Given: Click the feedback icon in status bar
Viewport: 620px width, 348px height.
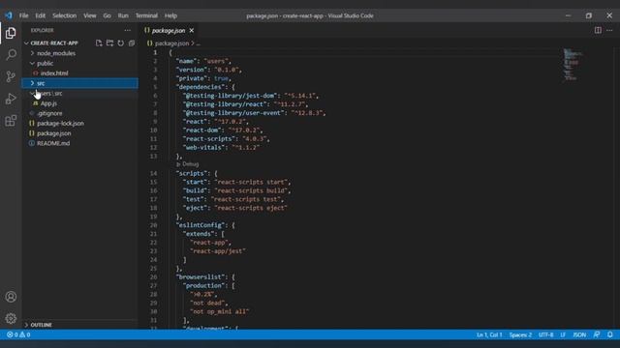Looking at the screenshot, I should pos(597,334).
